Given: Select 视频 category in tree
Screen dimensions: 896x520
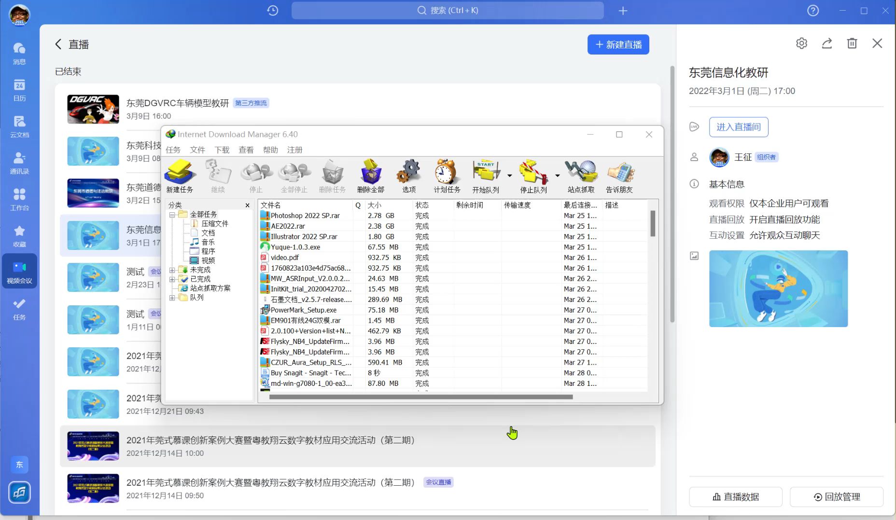Looking at the screenshot, I should (x=208, y=260).
